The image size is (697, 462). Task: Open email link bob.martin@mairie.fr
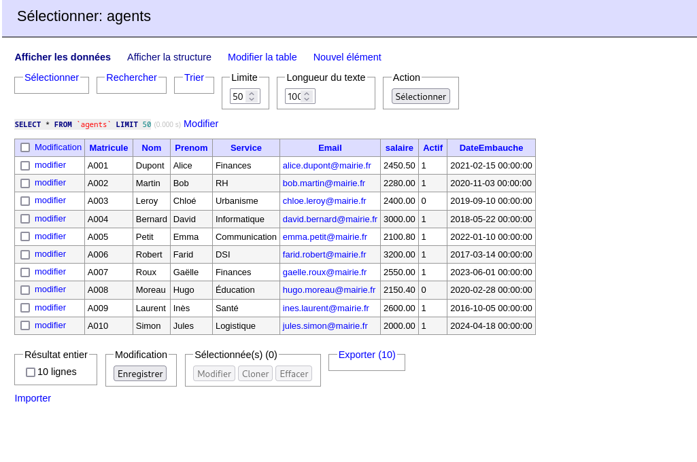click(324, 183)
